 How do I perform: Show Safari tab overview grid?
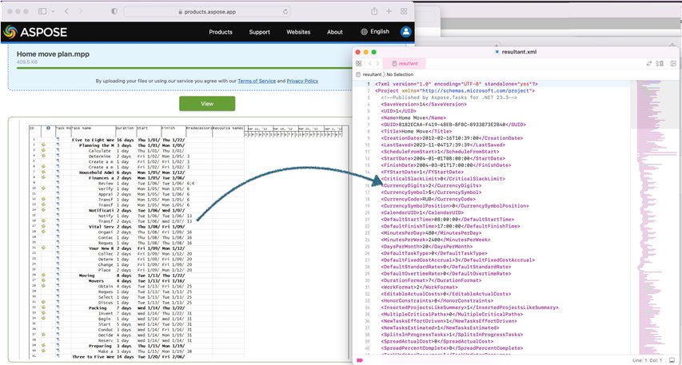tap(404, 11)
